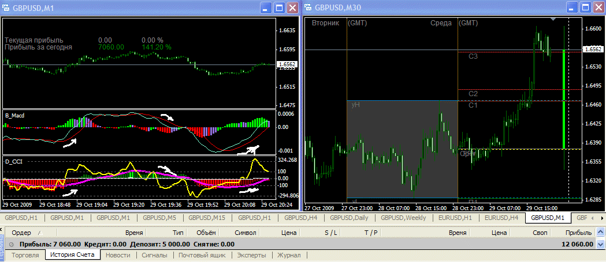Screen dimensions: 606x262
Task: Open the Эксперты terminal tab
Action: click(252, 255)
